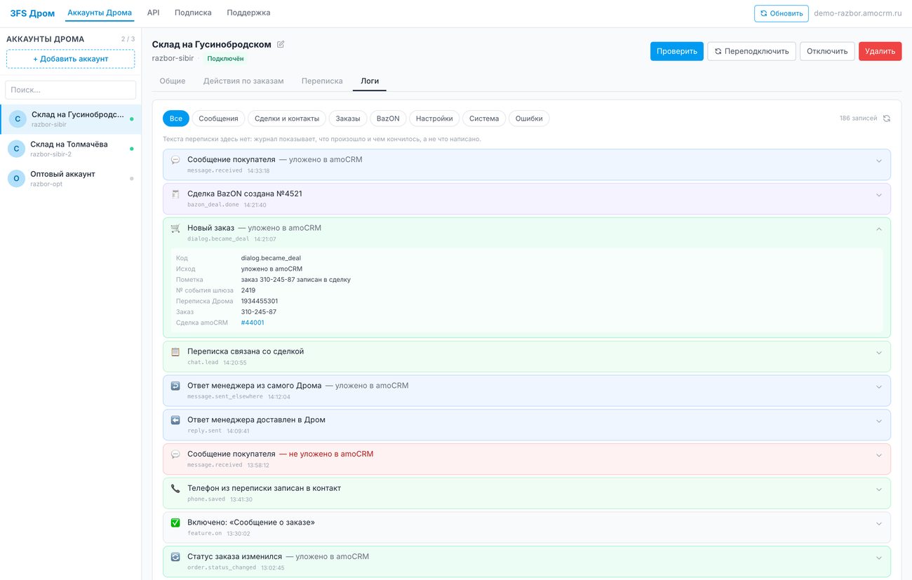Click the cart icon of Новый заказ
The width and height of the screenshot is (912, 580).
coord(175,229)
